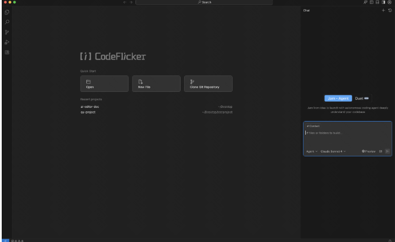395x242 pixels.
Task: Open the Run and Debug view
Action: (7, 42)
